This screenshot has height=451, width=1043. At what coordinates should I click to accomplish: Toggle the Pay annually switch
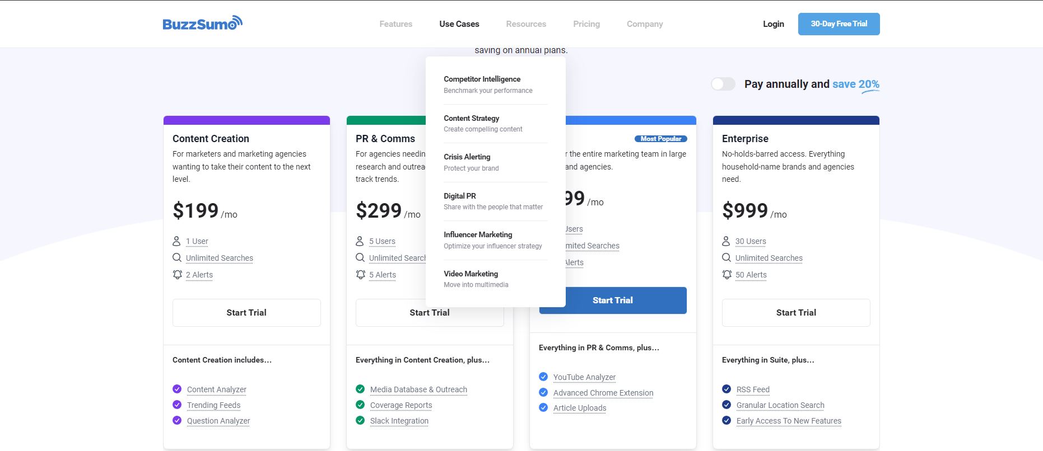[723, 84]
